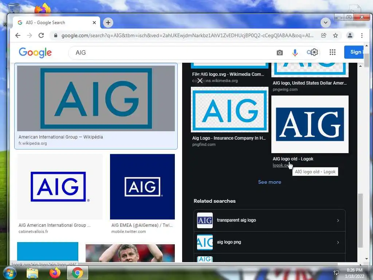Open the AIG EMEA Twitter image result
This screenshot has width=373, height=280.
click(x=142, y=187)
